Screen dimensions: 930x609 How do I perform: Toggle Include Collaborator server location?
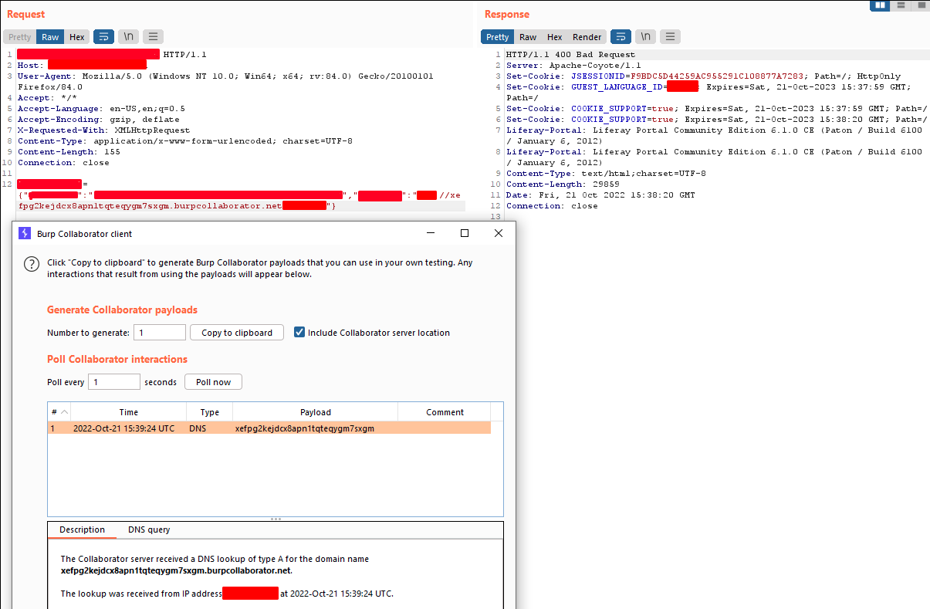point(299,332)
